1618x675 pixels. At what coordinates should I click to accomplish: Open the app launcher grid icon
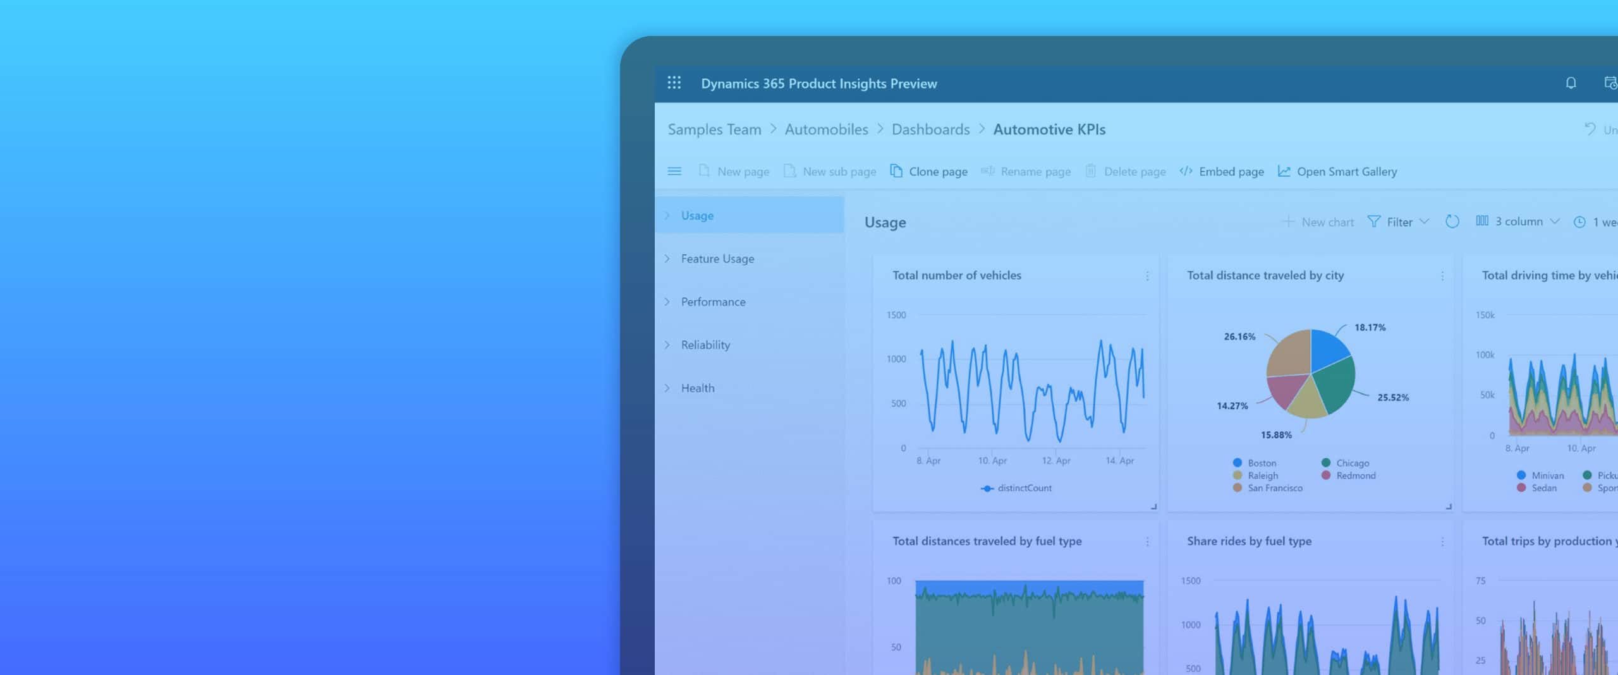[674, 83]
